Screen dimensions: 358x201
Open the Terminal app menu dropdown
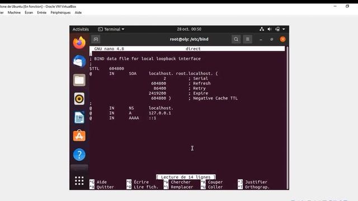point(111,29)
